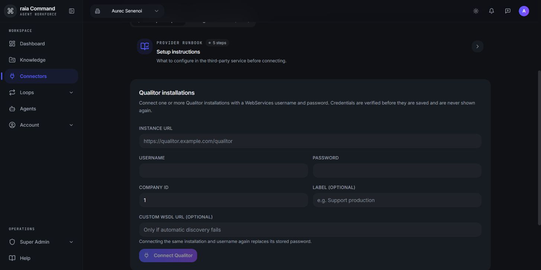Viewport: 541px width, 270px height.
Task: Click into the Username field
Action: click(223, 171)
